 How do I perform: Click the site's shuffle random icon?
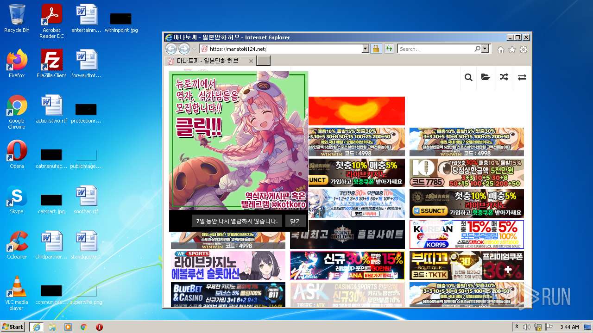(x=504, y=77)
